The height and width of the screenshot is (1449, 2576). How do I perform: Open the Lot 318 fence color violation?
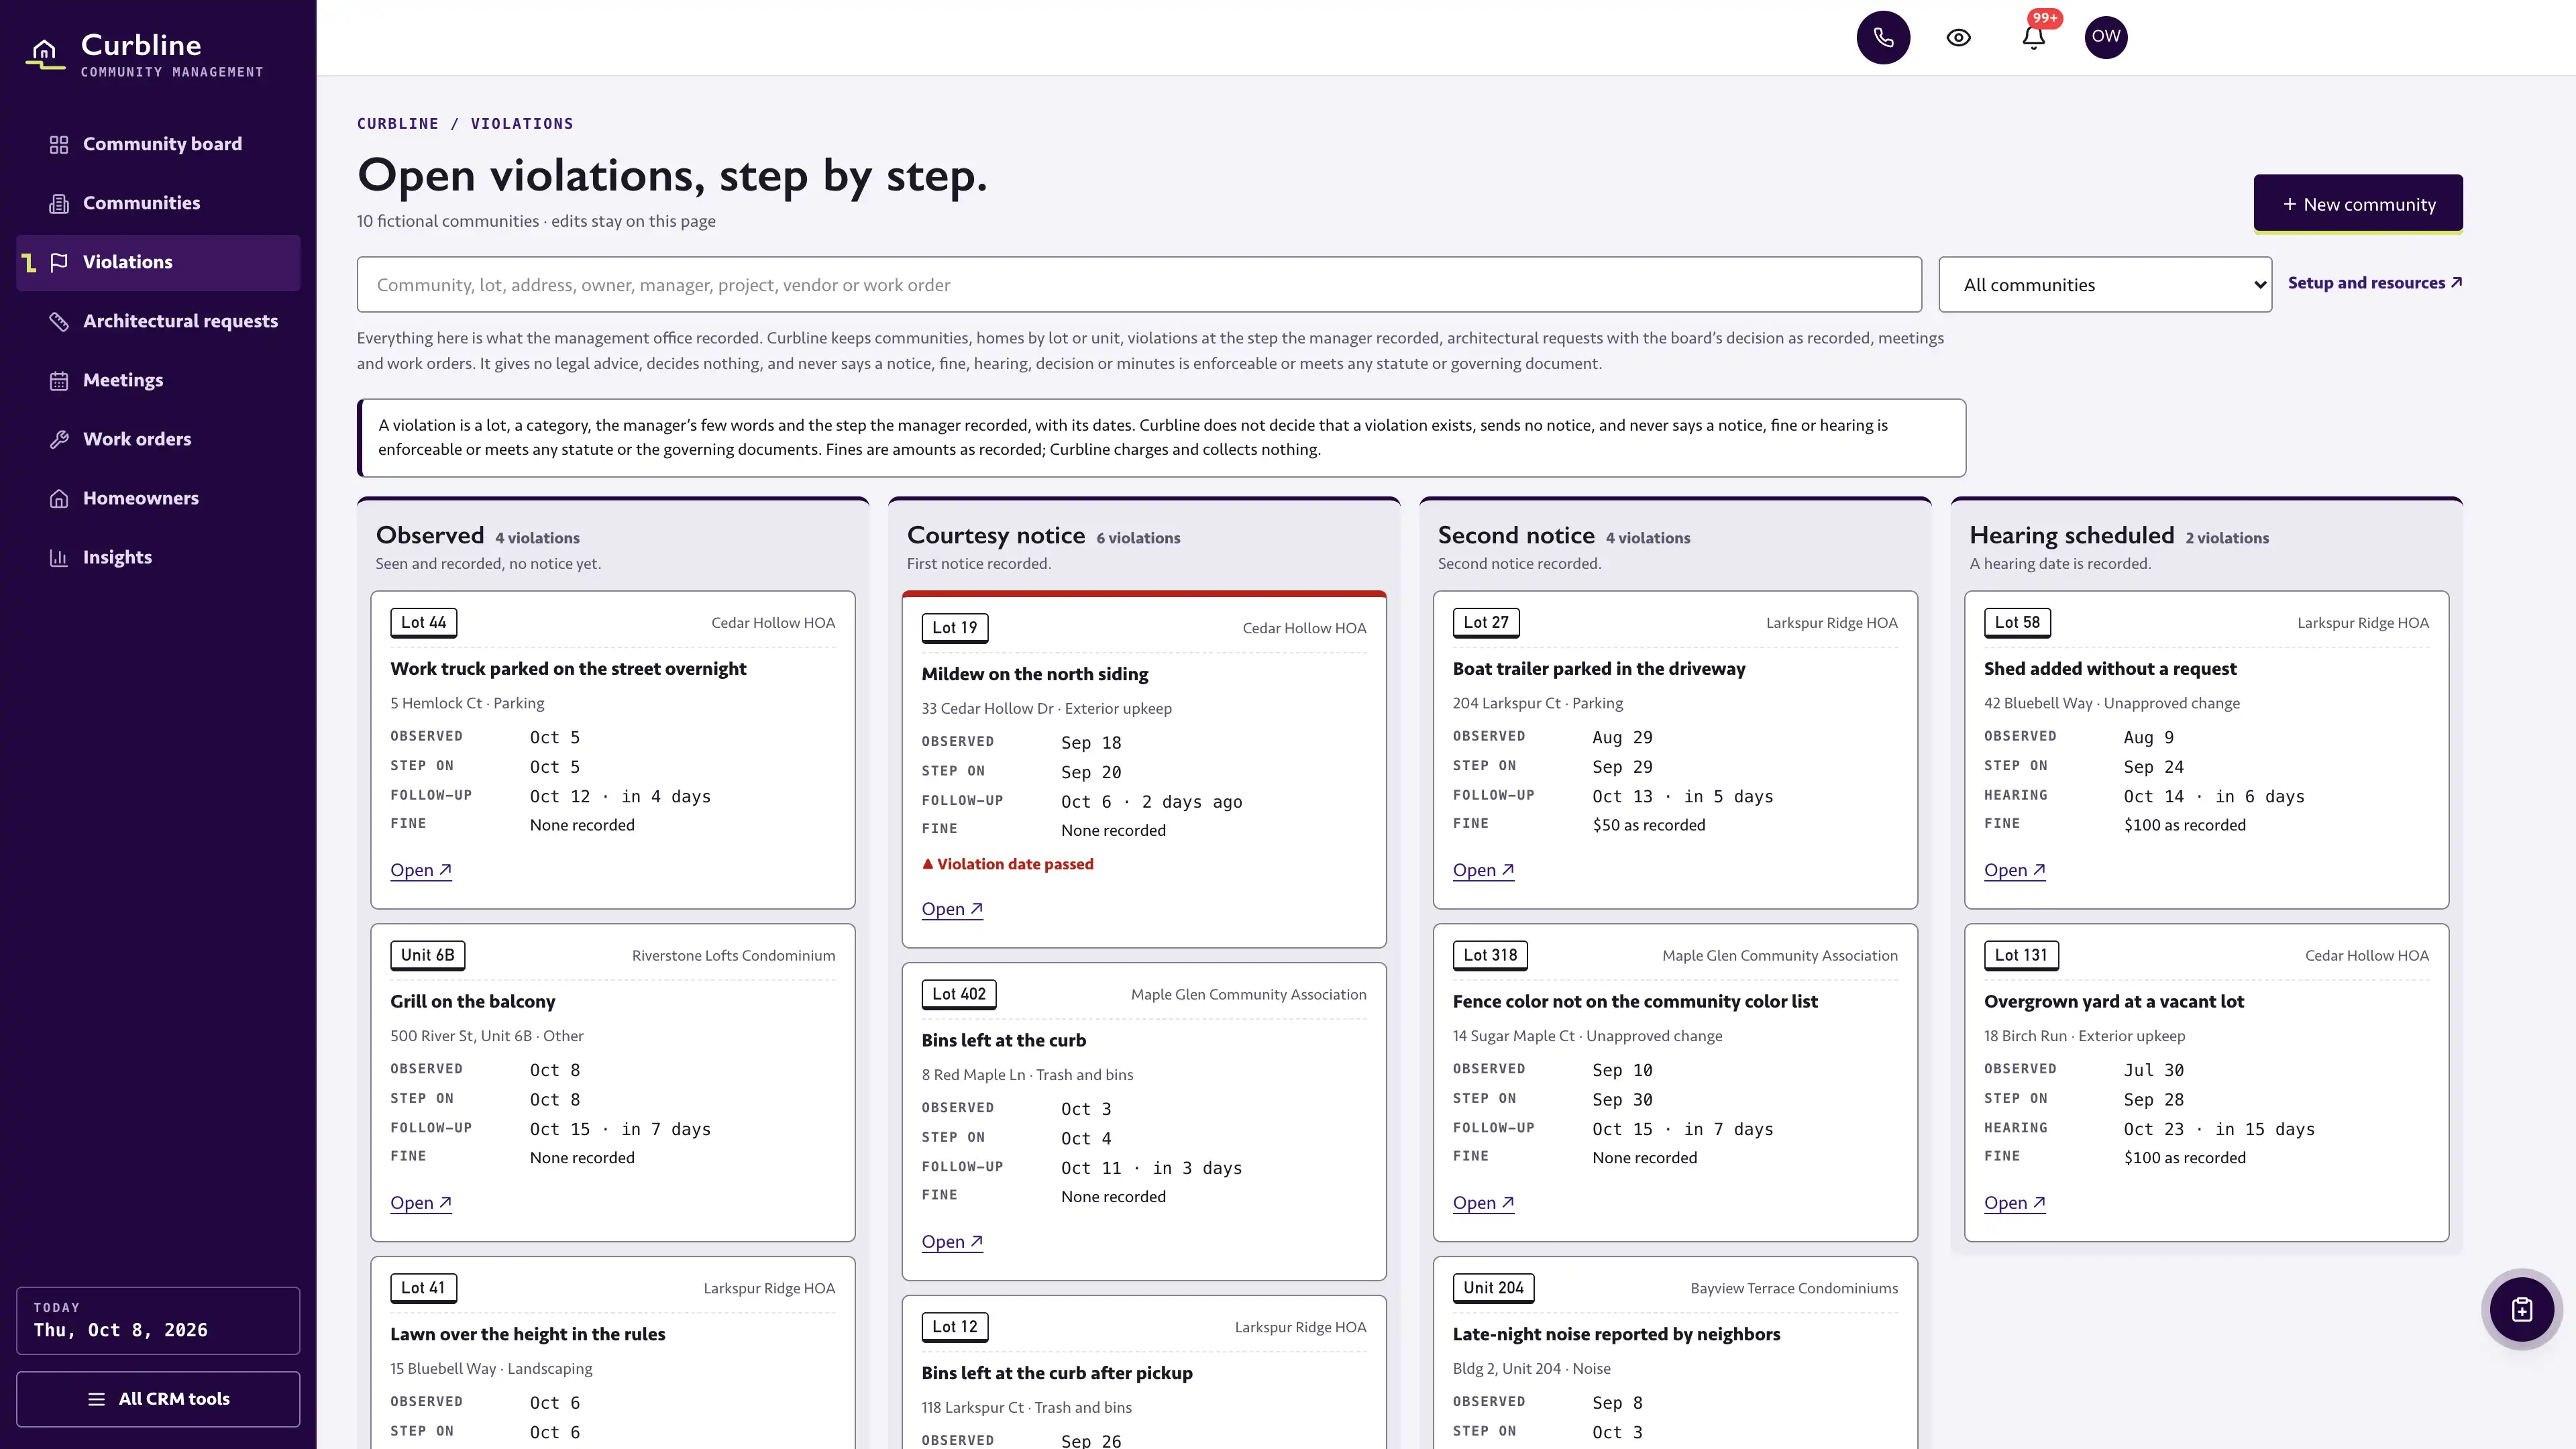coord(1483,1203)
